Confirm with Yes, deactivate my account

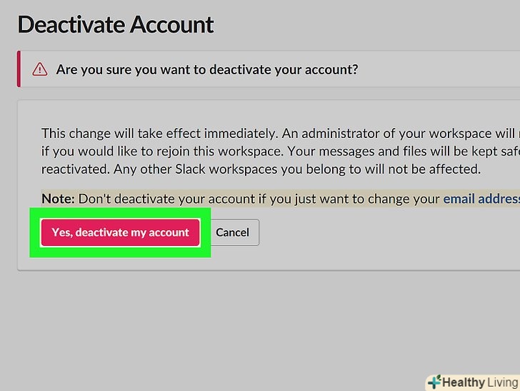[120, 232]
